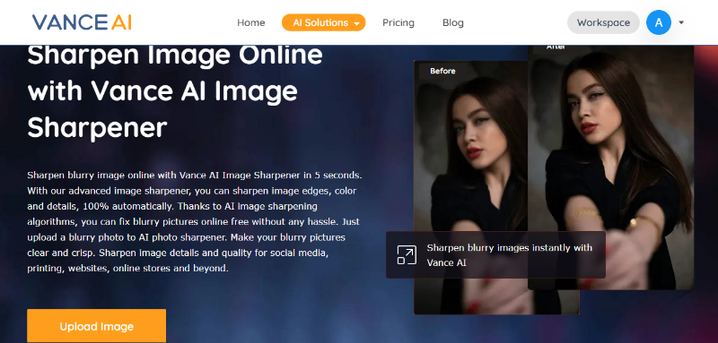Expand the account dropdown arrow
Image resolution: width=718 pixels, height=343 pixels.
[x=681, y=22]
